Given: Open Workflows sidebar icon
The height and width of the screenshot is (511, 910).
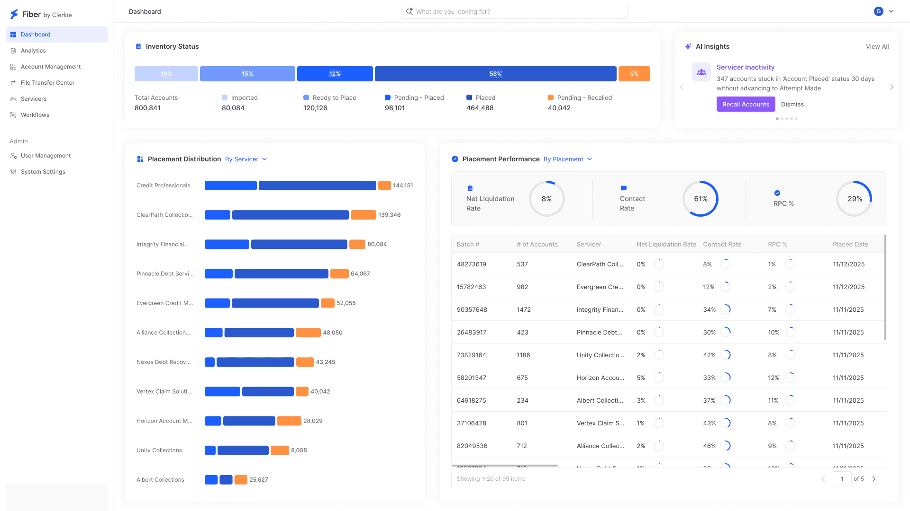Looking at the screenshot, I should tap(13, 115).
